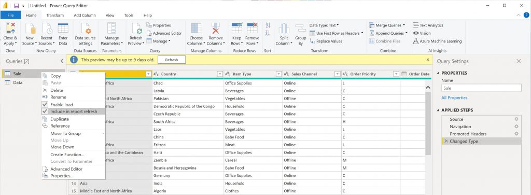Viewport: 531px width, 195px height.
Task: Switch to Add Column tab
Action: 85,15
